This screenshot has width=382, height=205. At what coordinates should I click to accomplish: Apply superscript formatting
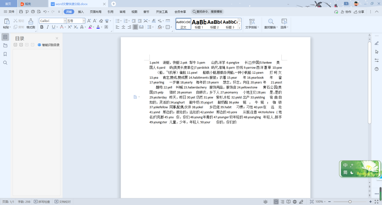click(x=69, y=27)
